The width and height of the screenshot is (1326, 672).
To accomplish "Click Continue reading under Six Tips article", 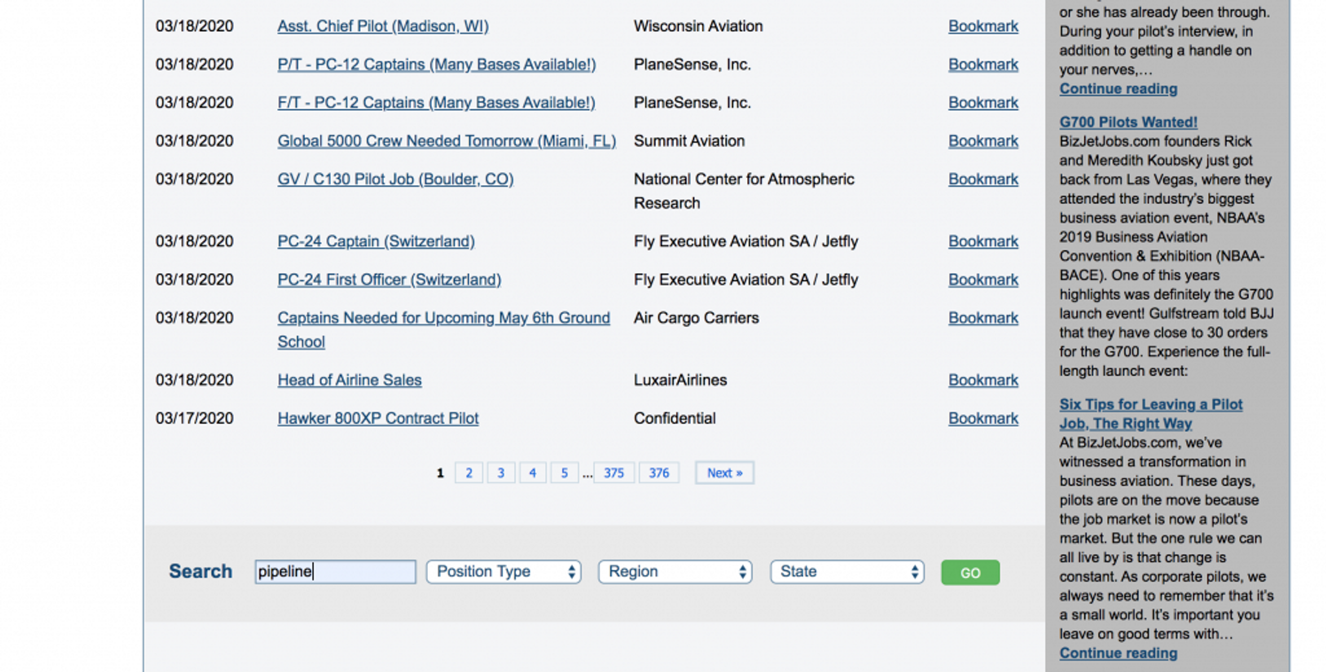I will pos(1118,653).
